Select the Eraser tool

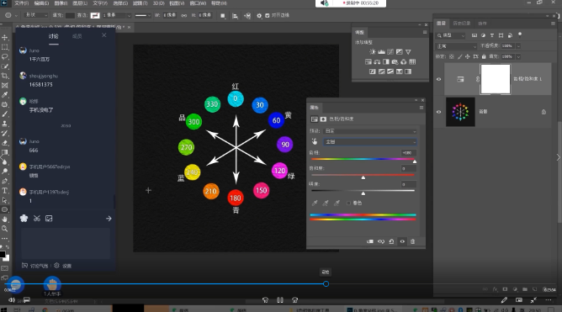coord(5,143)
